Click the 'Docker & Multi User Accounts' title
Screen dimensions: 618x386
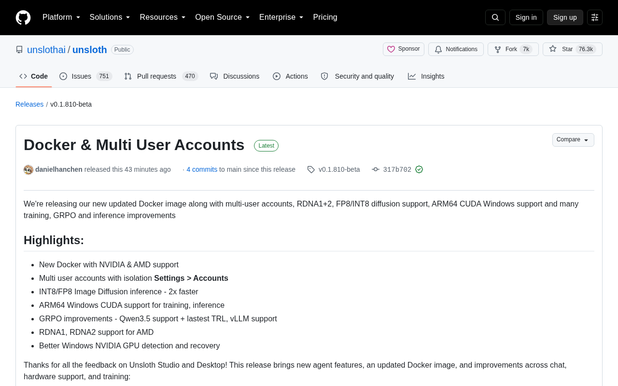coord(134,145)
